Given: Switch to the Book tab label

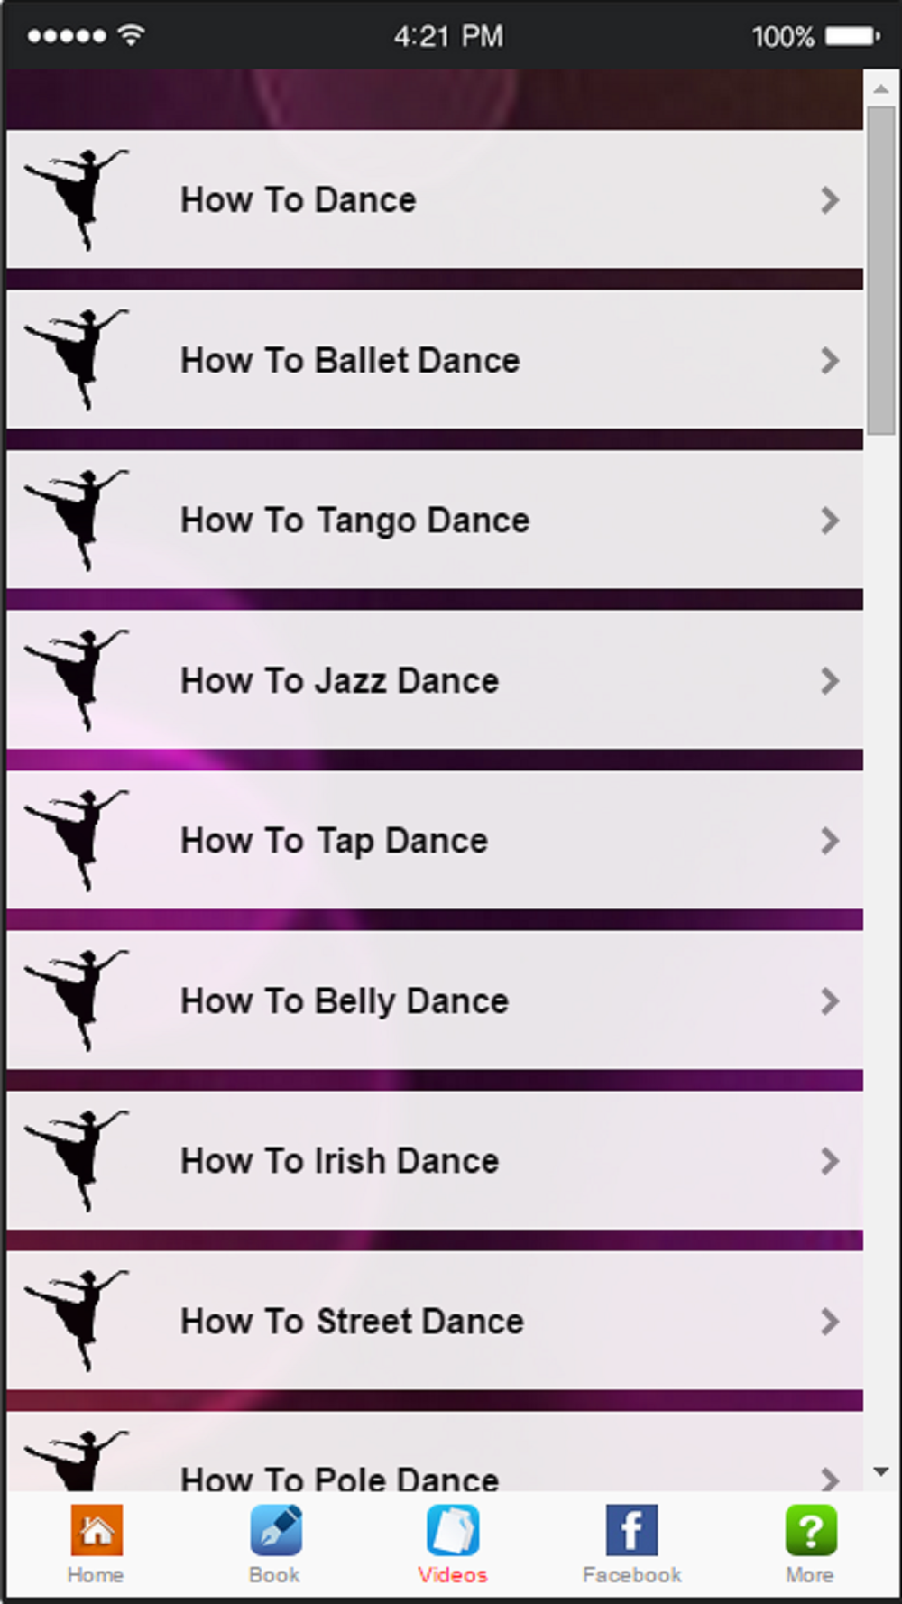Looking at the screenshot, I should click(x=275, y=1575).
